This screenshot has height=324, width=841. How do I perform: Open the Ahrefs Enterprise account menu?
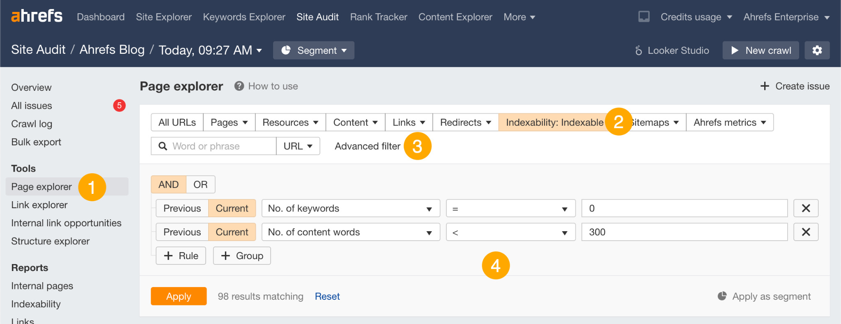tap(786, 17)
